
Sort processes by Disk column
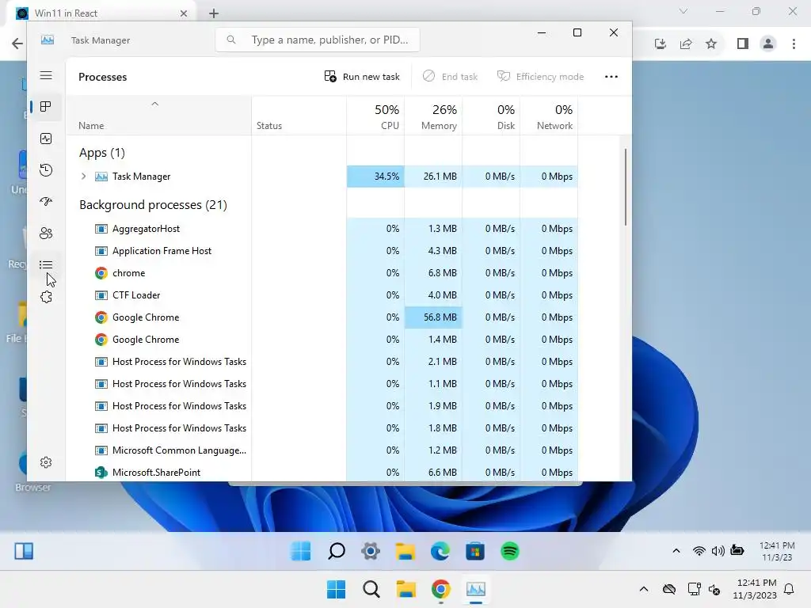pyautogui.click(x=491, y=117)
